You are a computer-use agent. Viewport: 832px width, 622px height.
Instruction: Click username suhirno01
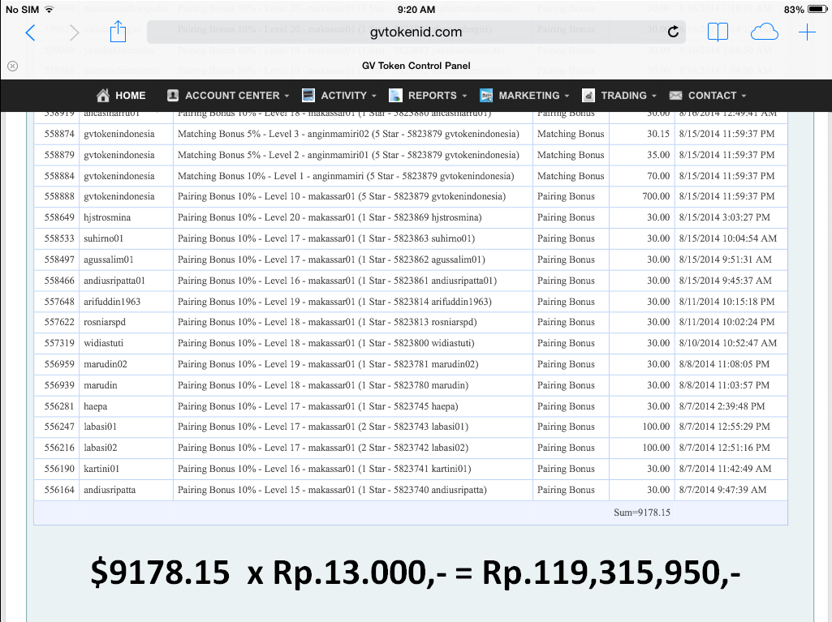[x=103, y=238]
